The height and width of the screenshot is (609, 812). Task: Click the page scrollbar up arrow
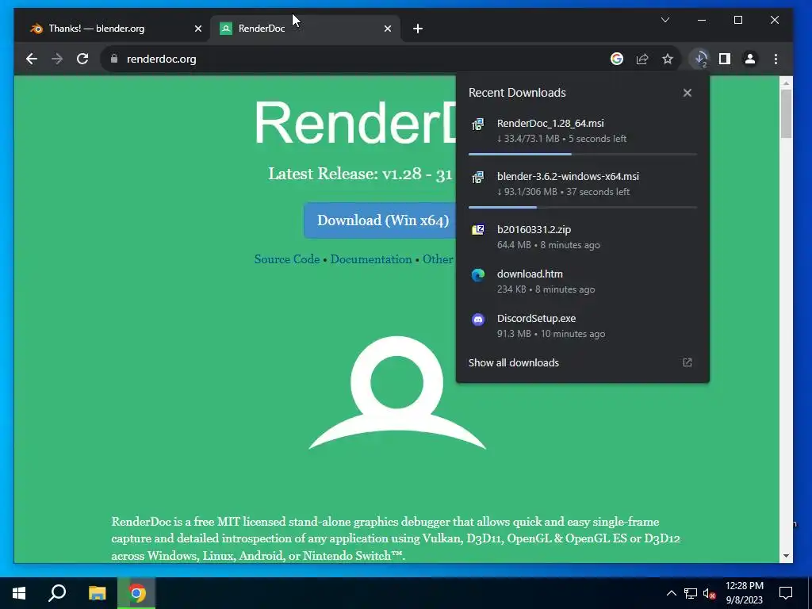(x=786, y=82)
